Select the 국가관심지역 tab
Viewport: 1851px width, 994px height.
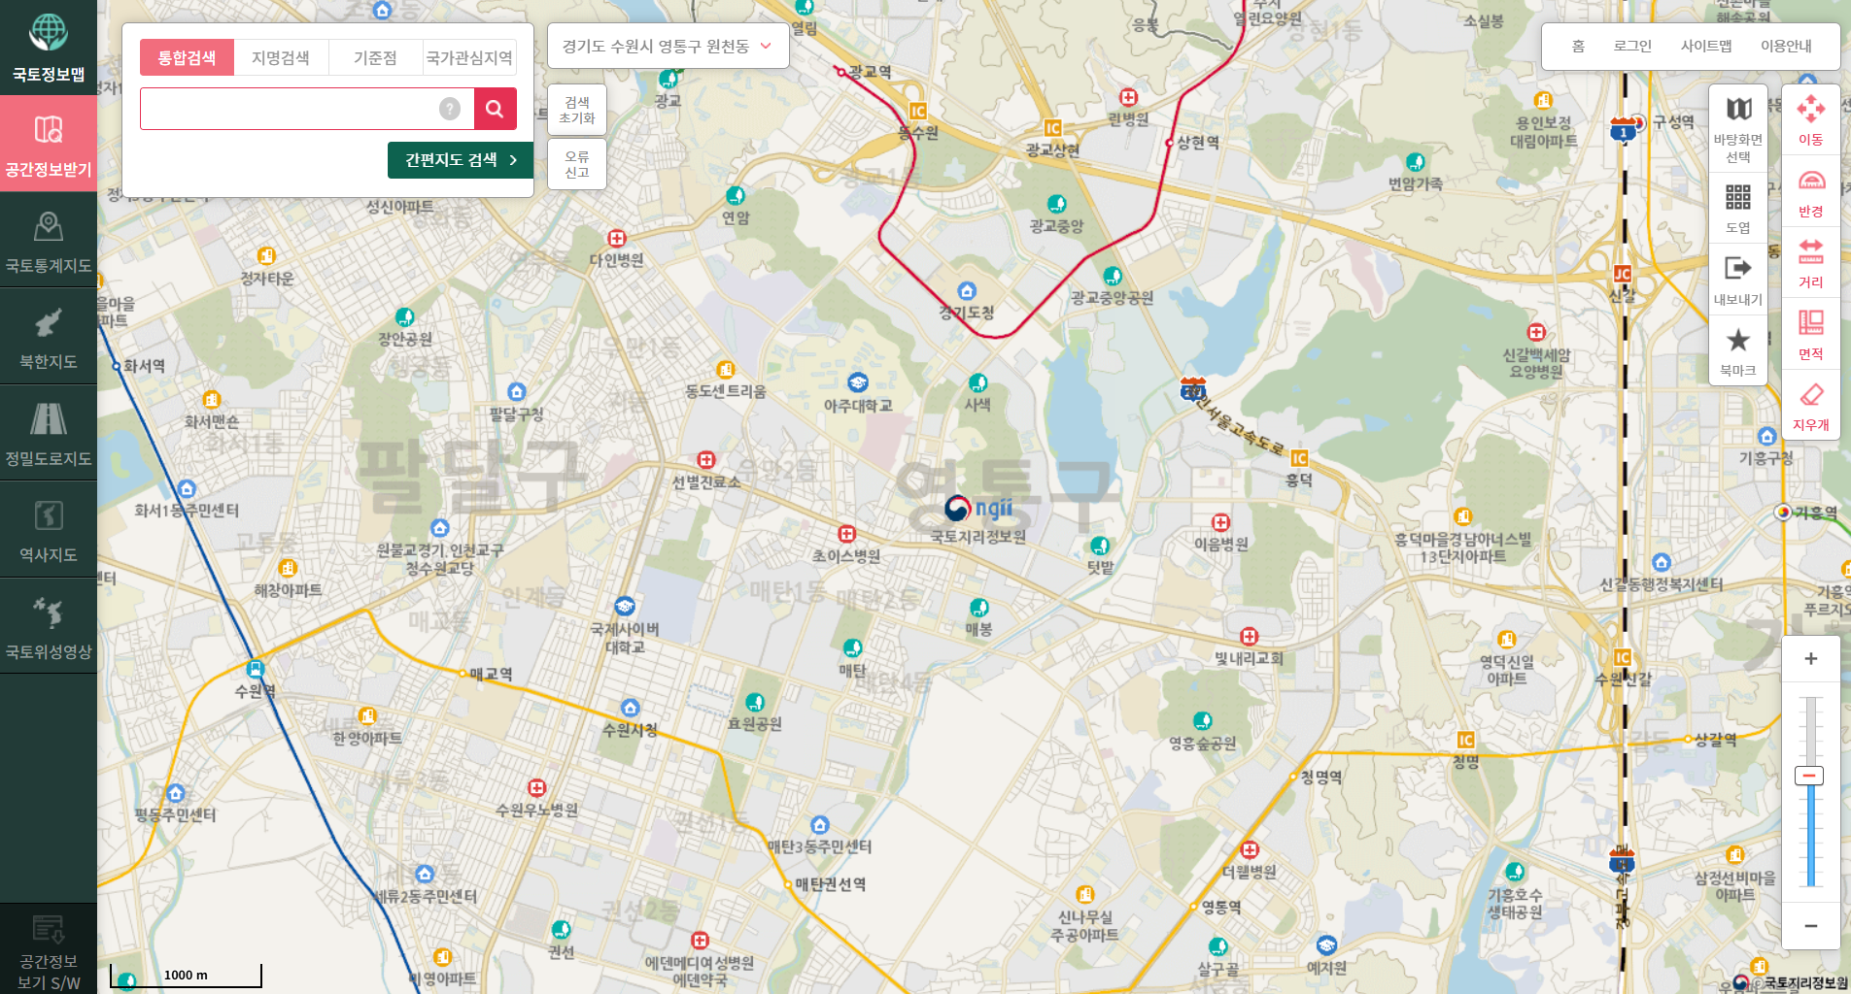(x=469, y=57)
